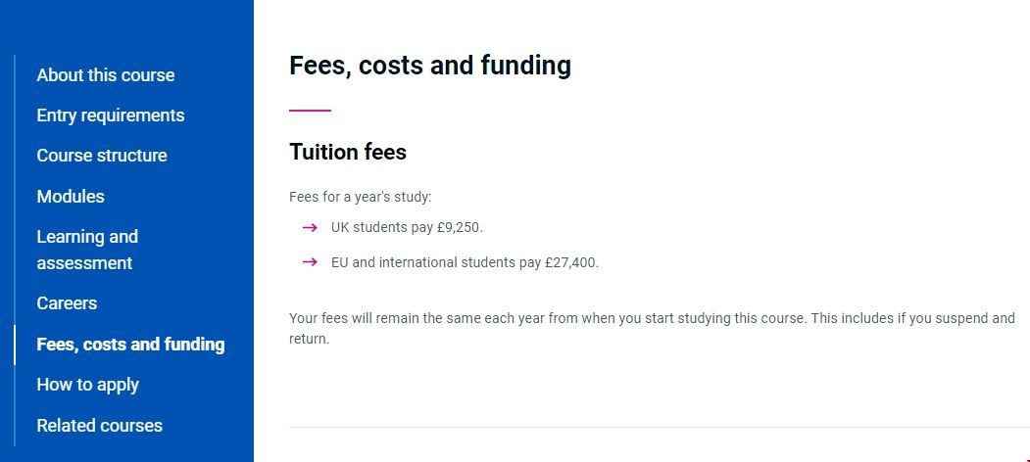Select the active Fees, costs and funding item

[x=130, y=345]
